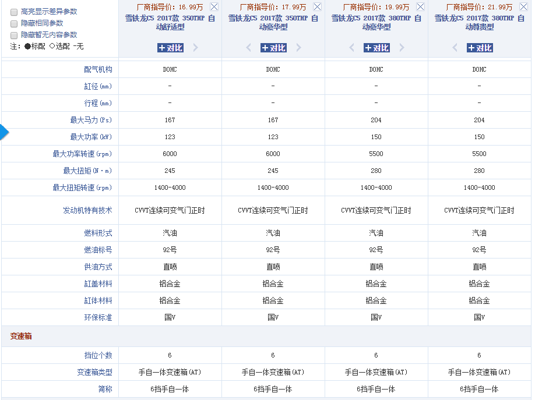Viewport: 535px width, 400px height.
Task: Add 380THP 自动豪华型 to comparison via +对比
Action: click(376, 48)
